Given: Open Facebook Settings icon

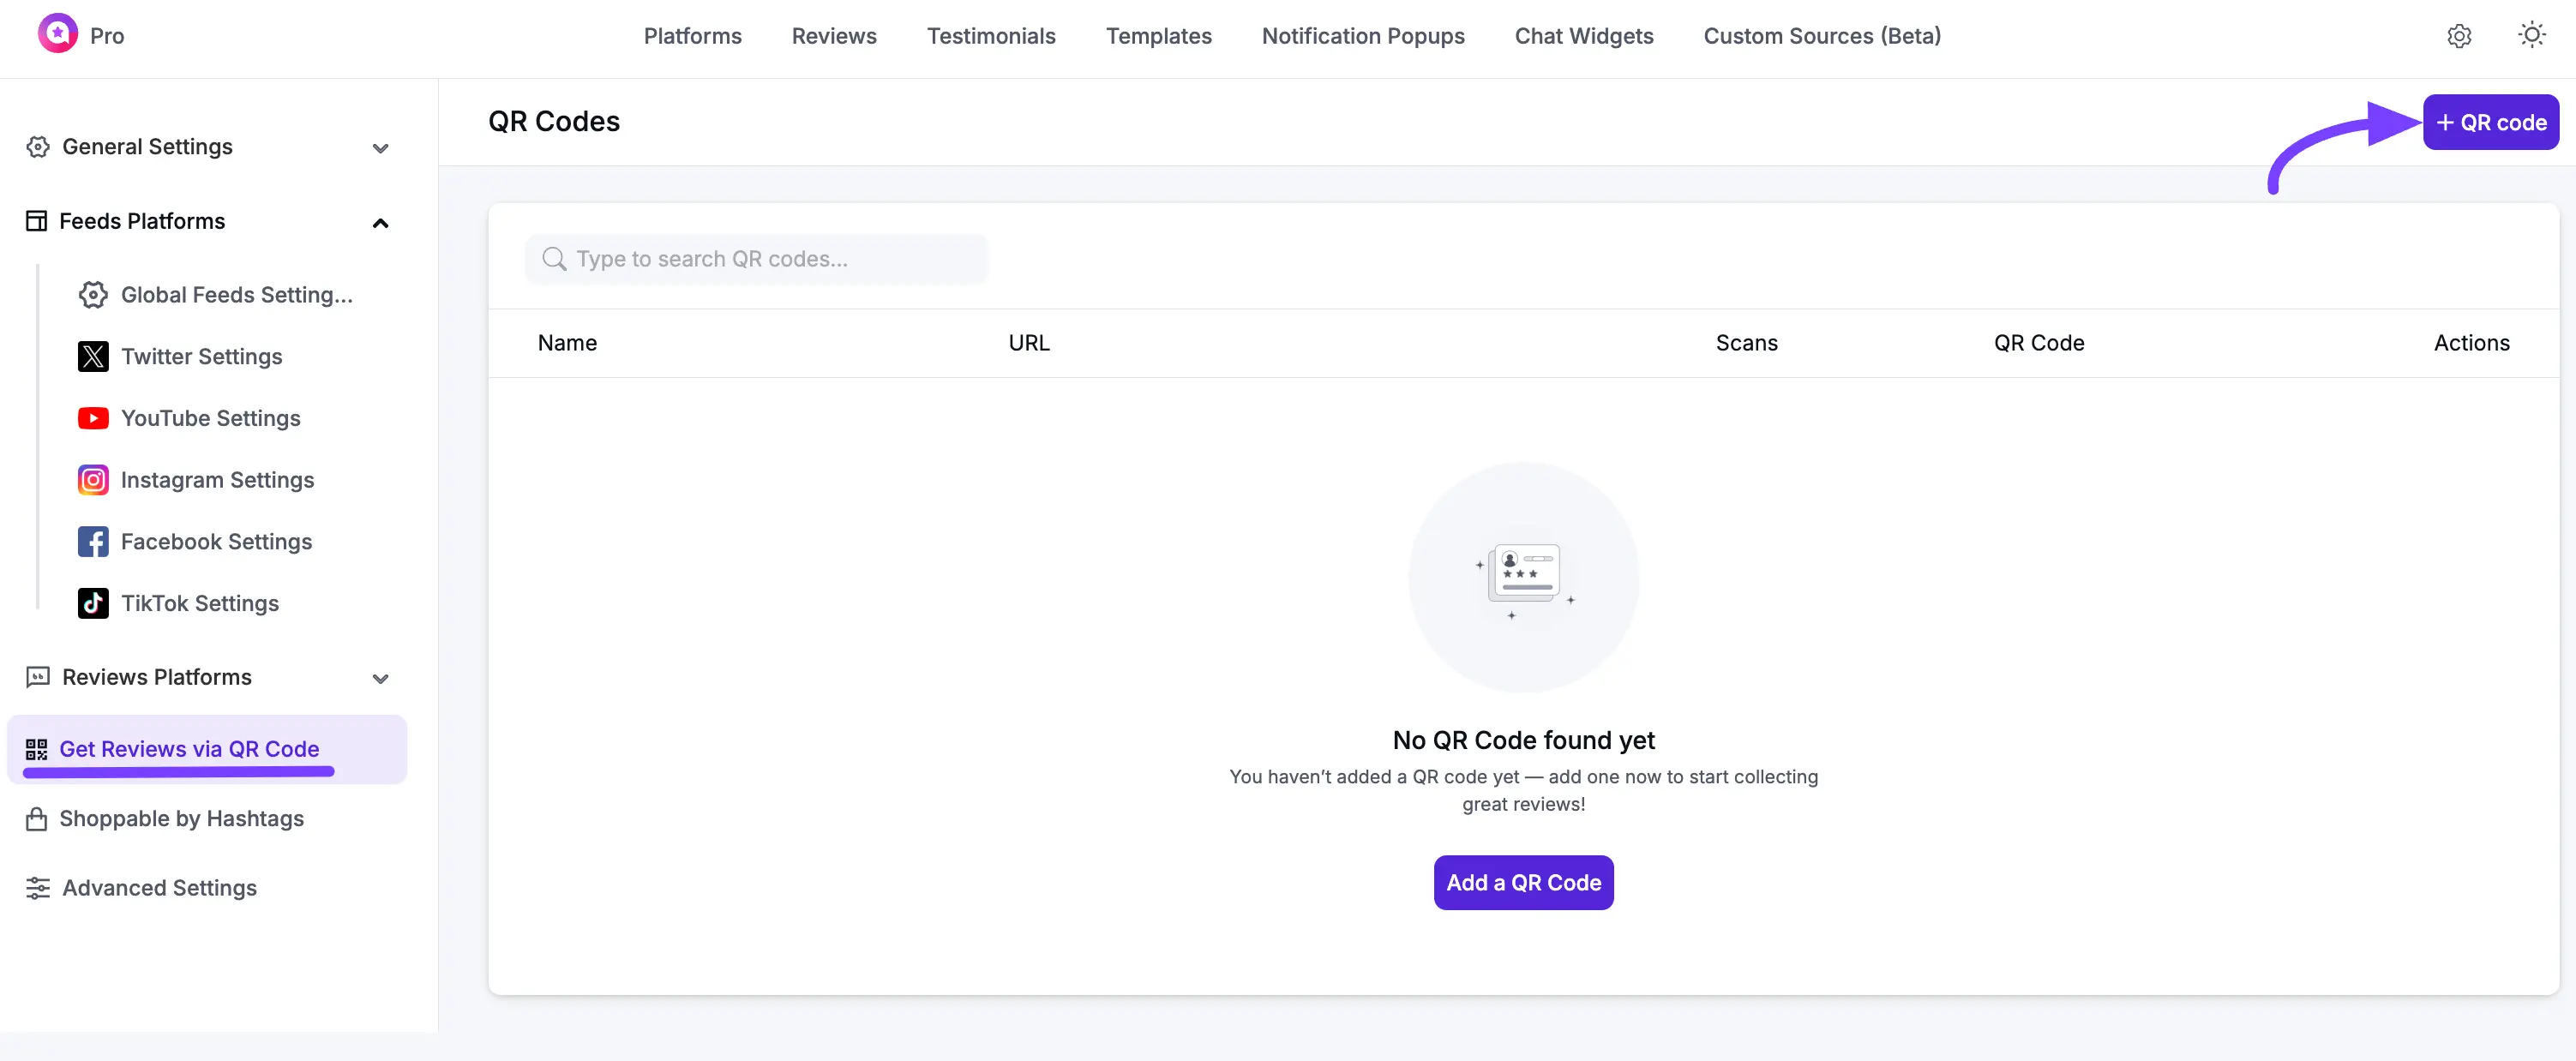Looking at the screenshot, I should click(93, 541).
